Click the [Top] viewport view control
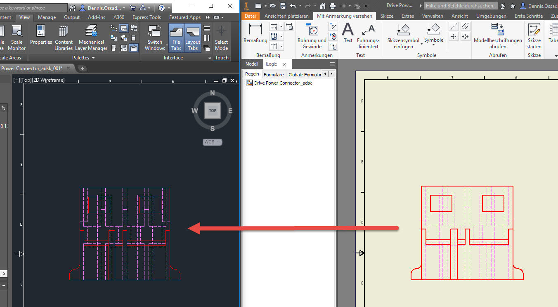 26,80
